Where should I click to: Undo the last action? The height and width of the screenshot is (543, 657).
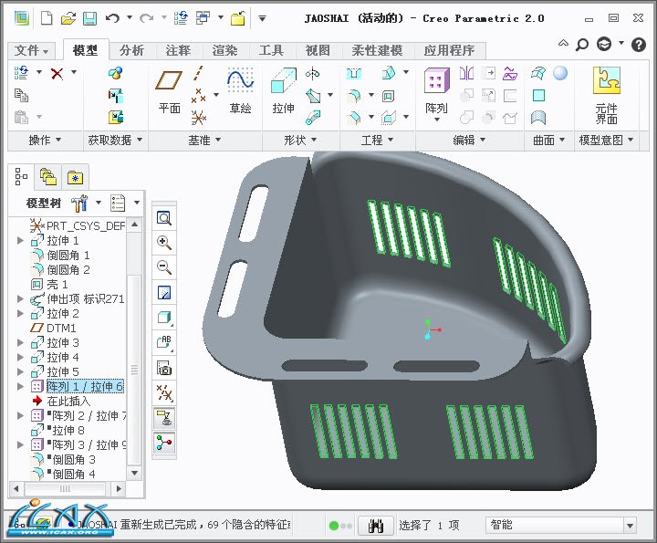point(112,18)
